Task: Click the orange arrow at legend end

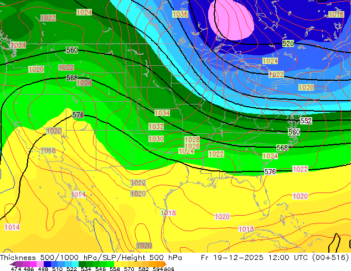Action: (x=165, y=264)
